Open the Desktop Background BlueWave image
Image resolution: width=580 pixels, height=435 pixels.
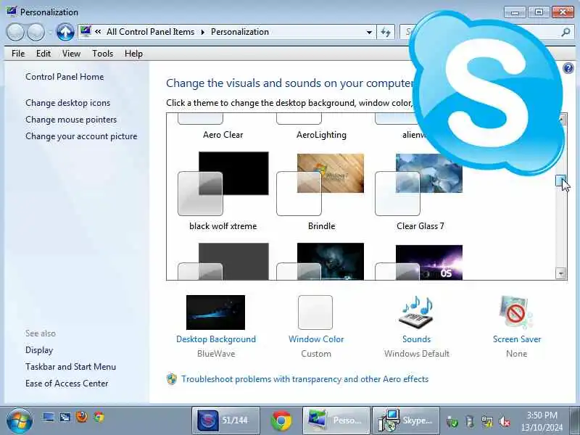[215, 312]
